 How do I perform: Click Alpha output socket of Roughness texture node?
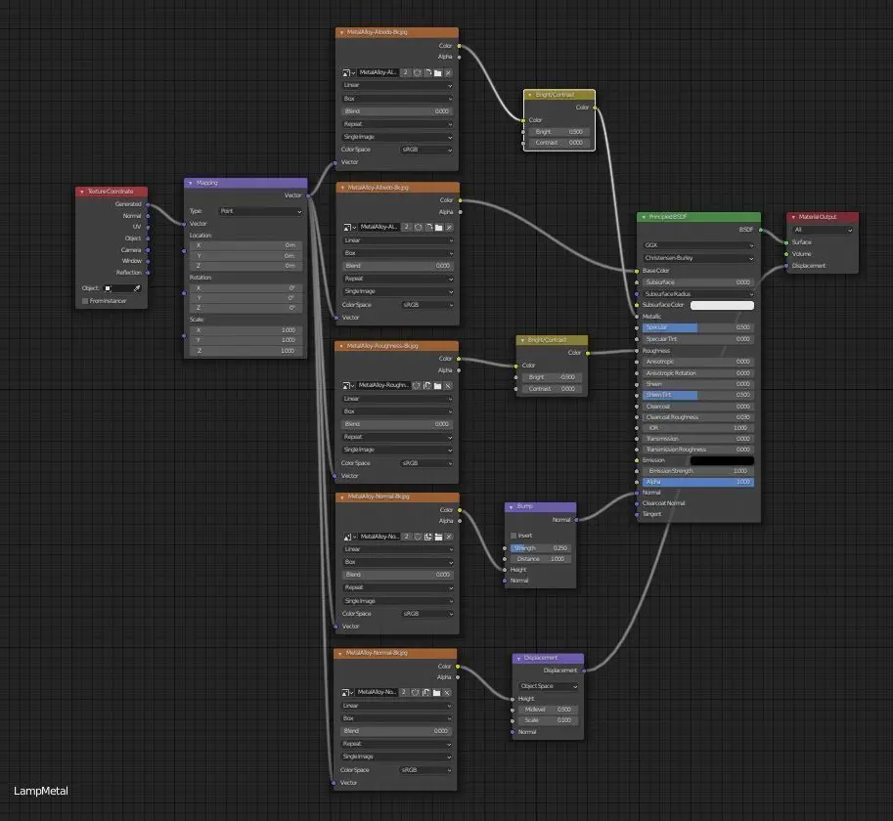pyautogui.click(x=459, y=370)
